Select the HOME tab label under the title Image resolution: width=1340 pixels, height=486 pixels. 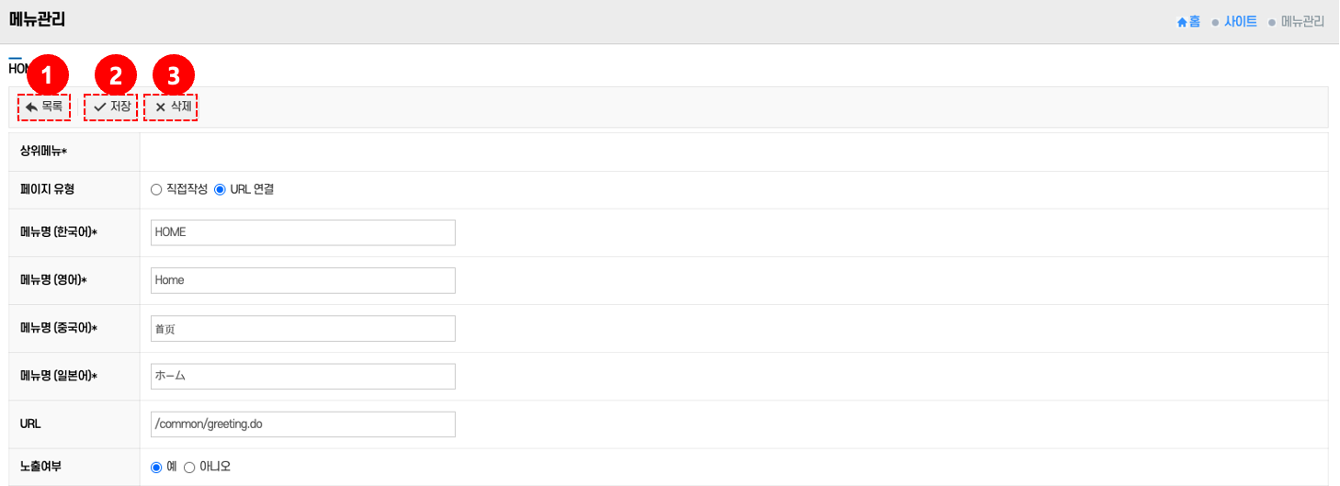[x=17, y=69]
